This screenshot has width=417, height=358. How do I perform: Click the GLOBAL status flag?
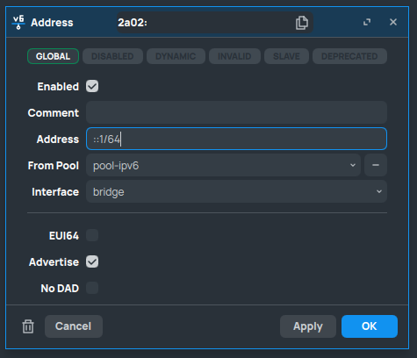tap(53, 56)
